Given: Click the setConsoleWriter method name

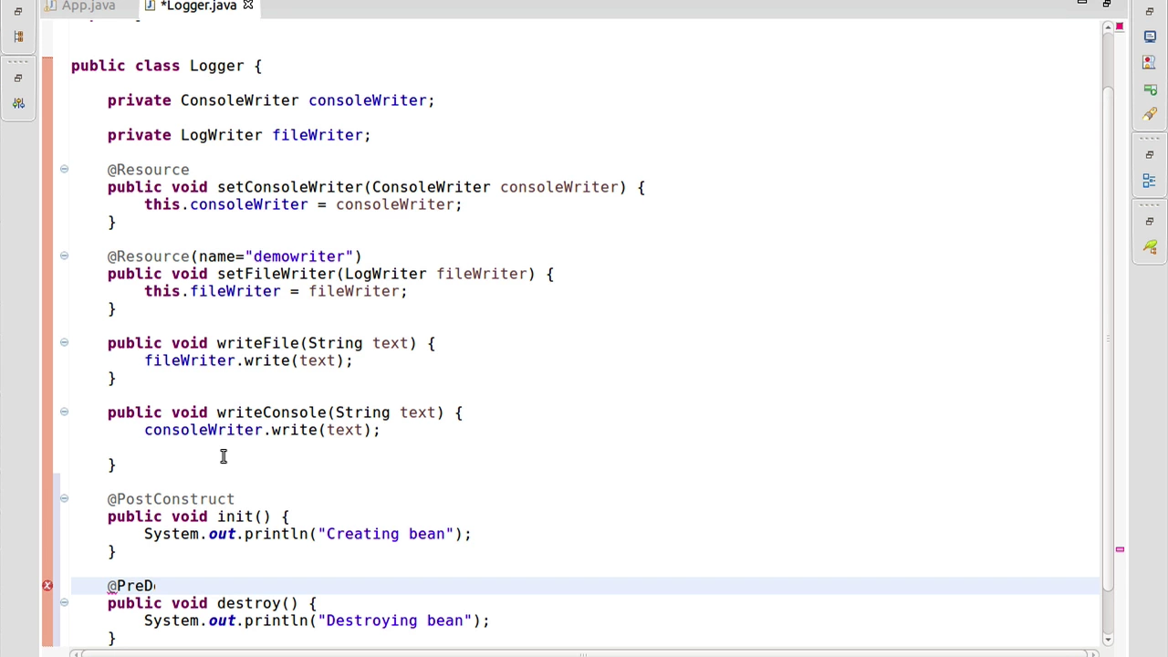Looking at the screenshot, I should 289,187.
